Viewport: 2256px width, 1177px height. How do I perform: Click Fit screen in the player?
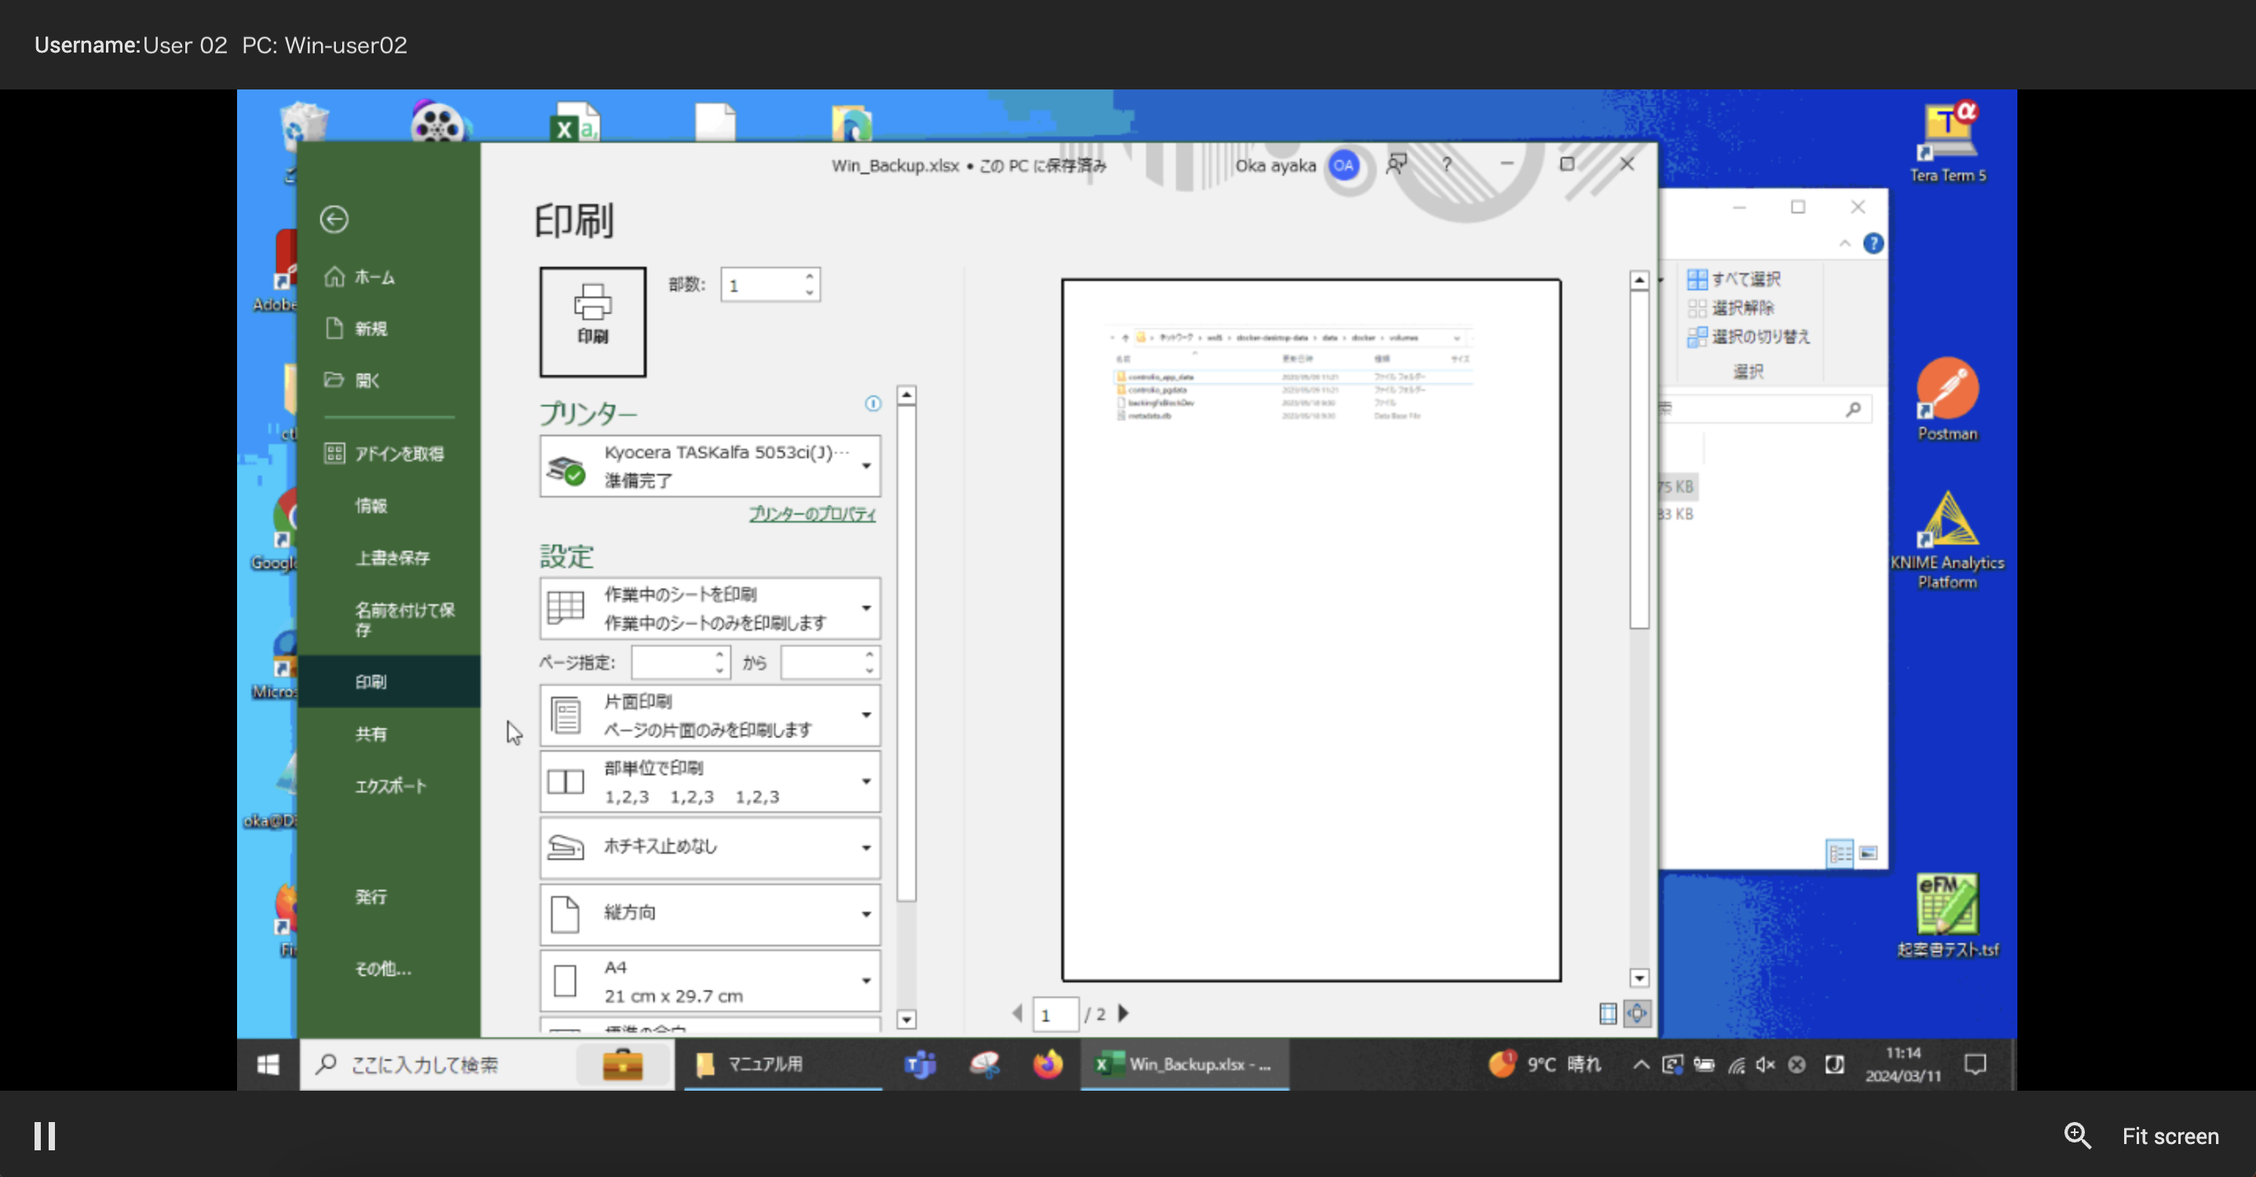2170,1136
